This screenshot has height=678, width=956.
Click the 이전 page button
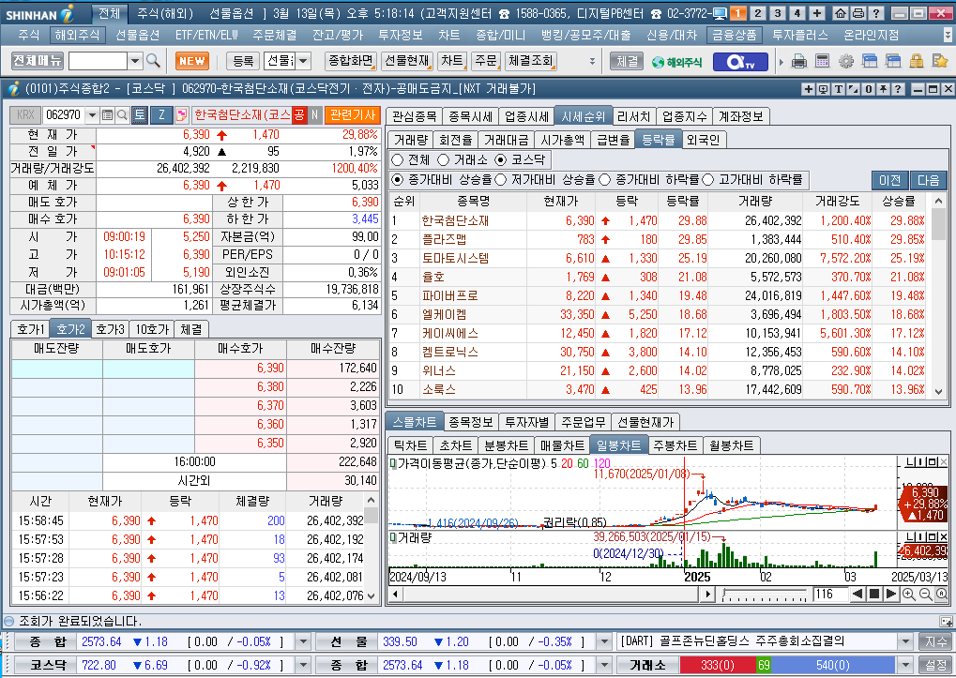[x=889, y=180]
